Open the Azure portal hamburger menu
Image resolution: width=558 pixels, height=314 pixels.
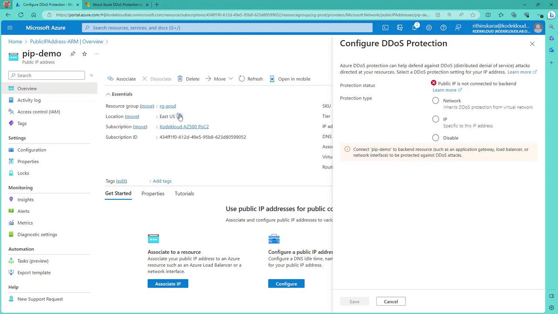pos(10,27)
